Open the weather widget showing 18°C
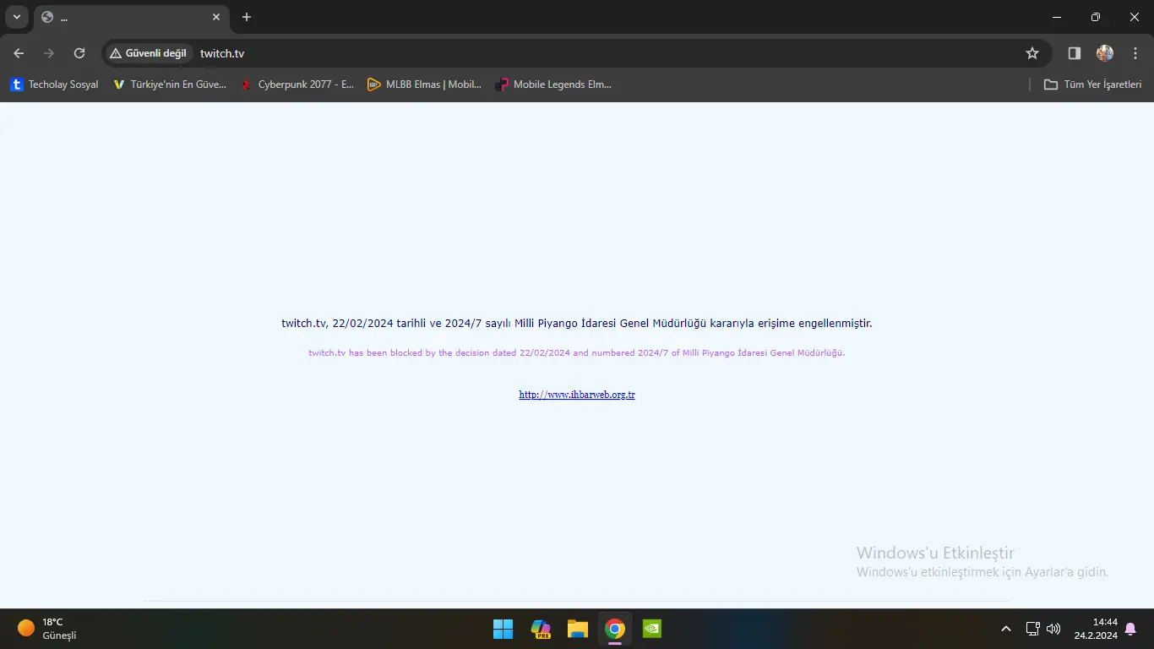Screen dimensions: 1154x649 coord(47,629)
